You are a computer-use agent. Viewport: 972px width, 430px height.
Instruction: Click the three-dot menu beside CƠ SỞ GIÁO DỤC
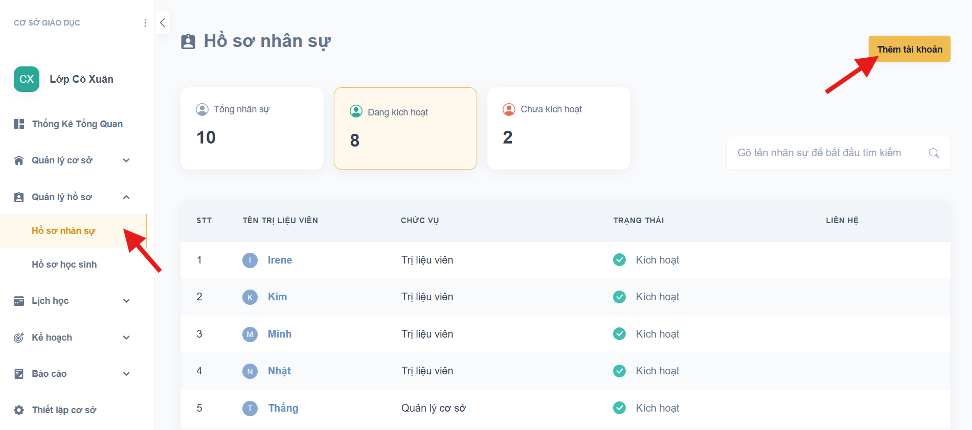[x=145, y=23]
